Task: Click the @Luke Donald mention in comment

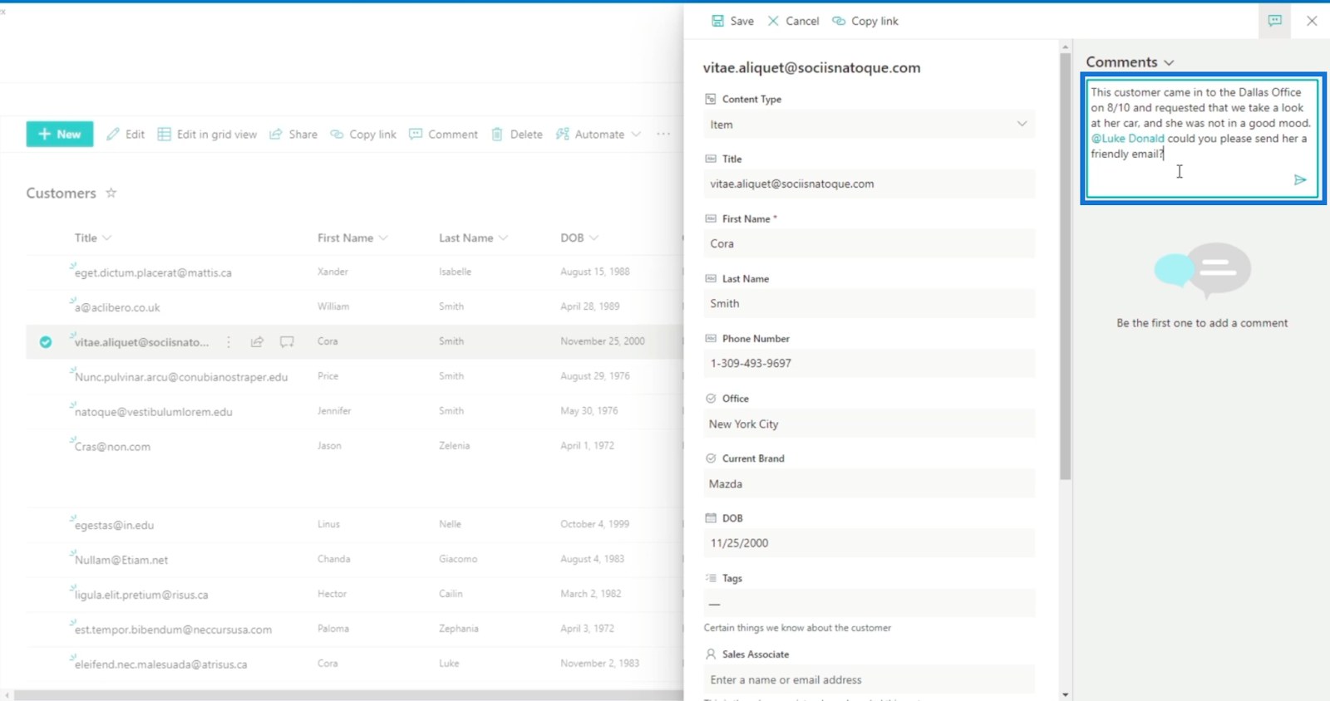Action: [x=1127, y=139]
